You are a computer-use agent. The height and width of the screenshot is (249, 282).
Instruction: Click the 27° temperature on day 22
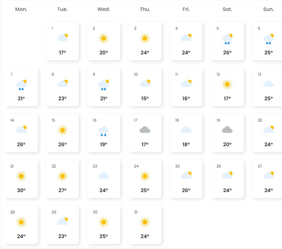click(x=63, y=190)
